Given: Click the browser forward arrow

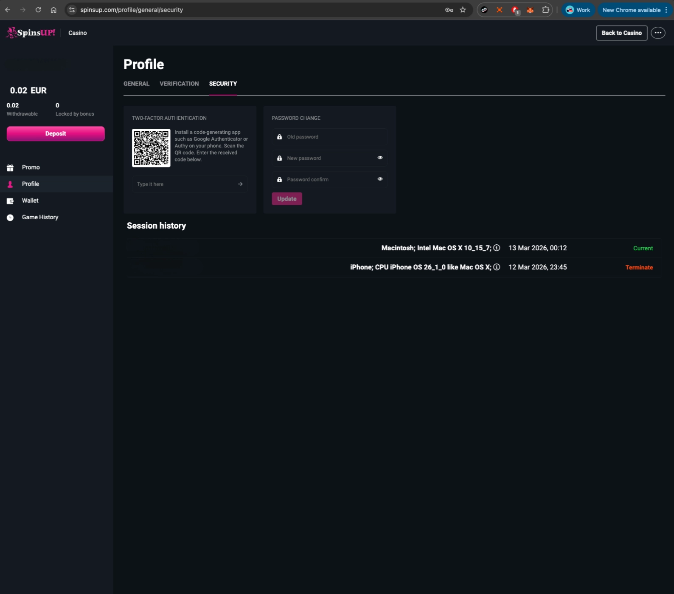Looking at the screenshot, I should click(x=23, y=10).
